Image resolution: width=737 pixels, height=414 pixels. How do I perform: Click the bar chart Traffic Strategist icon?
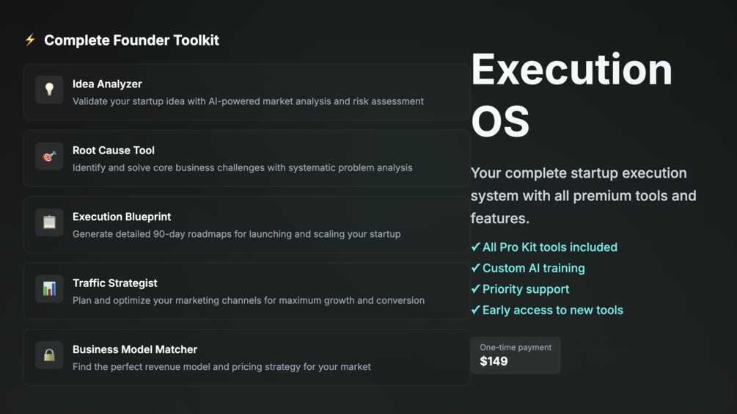[49, 288]
